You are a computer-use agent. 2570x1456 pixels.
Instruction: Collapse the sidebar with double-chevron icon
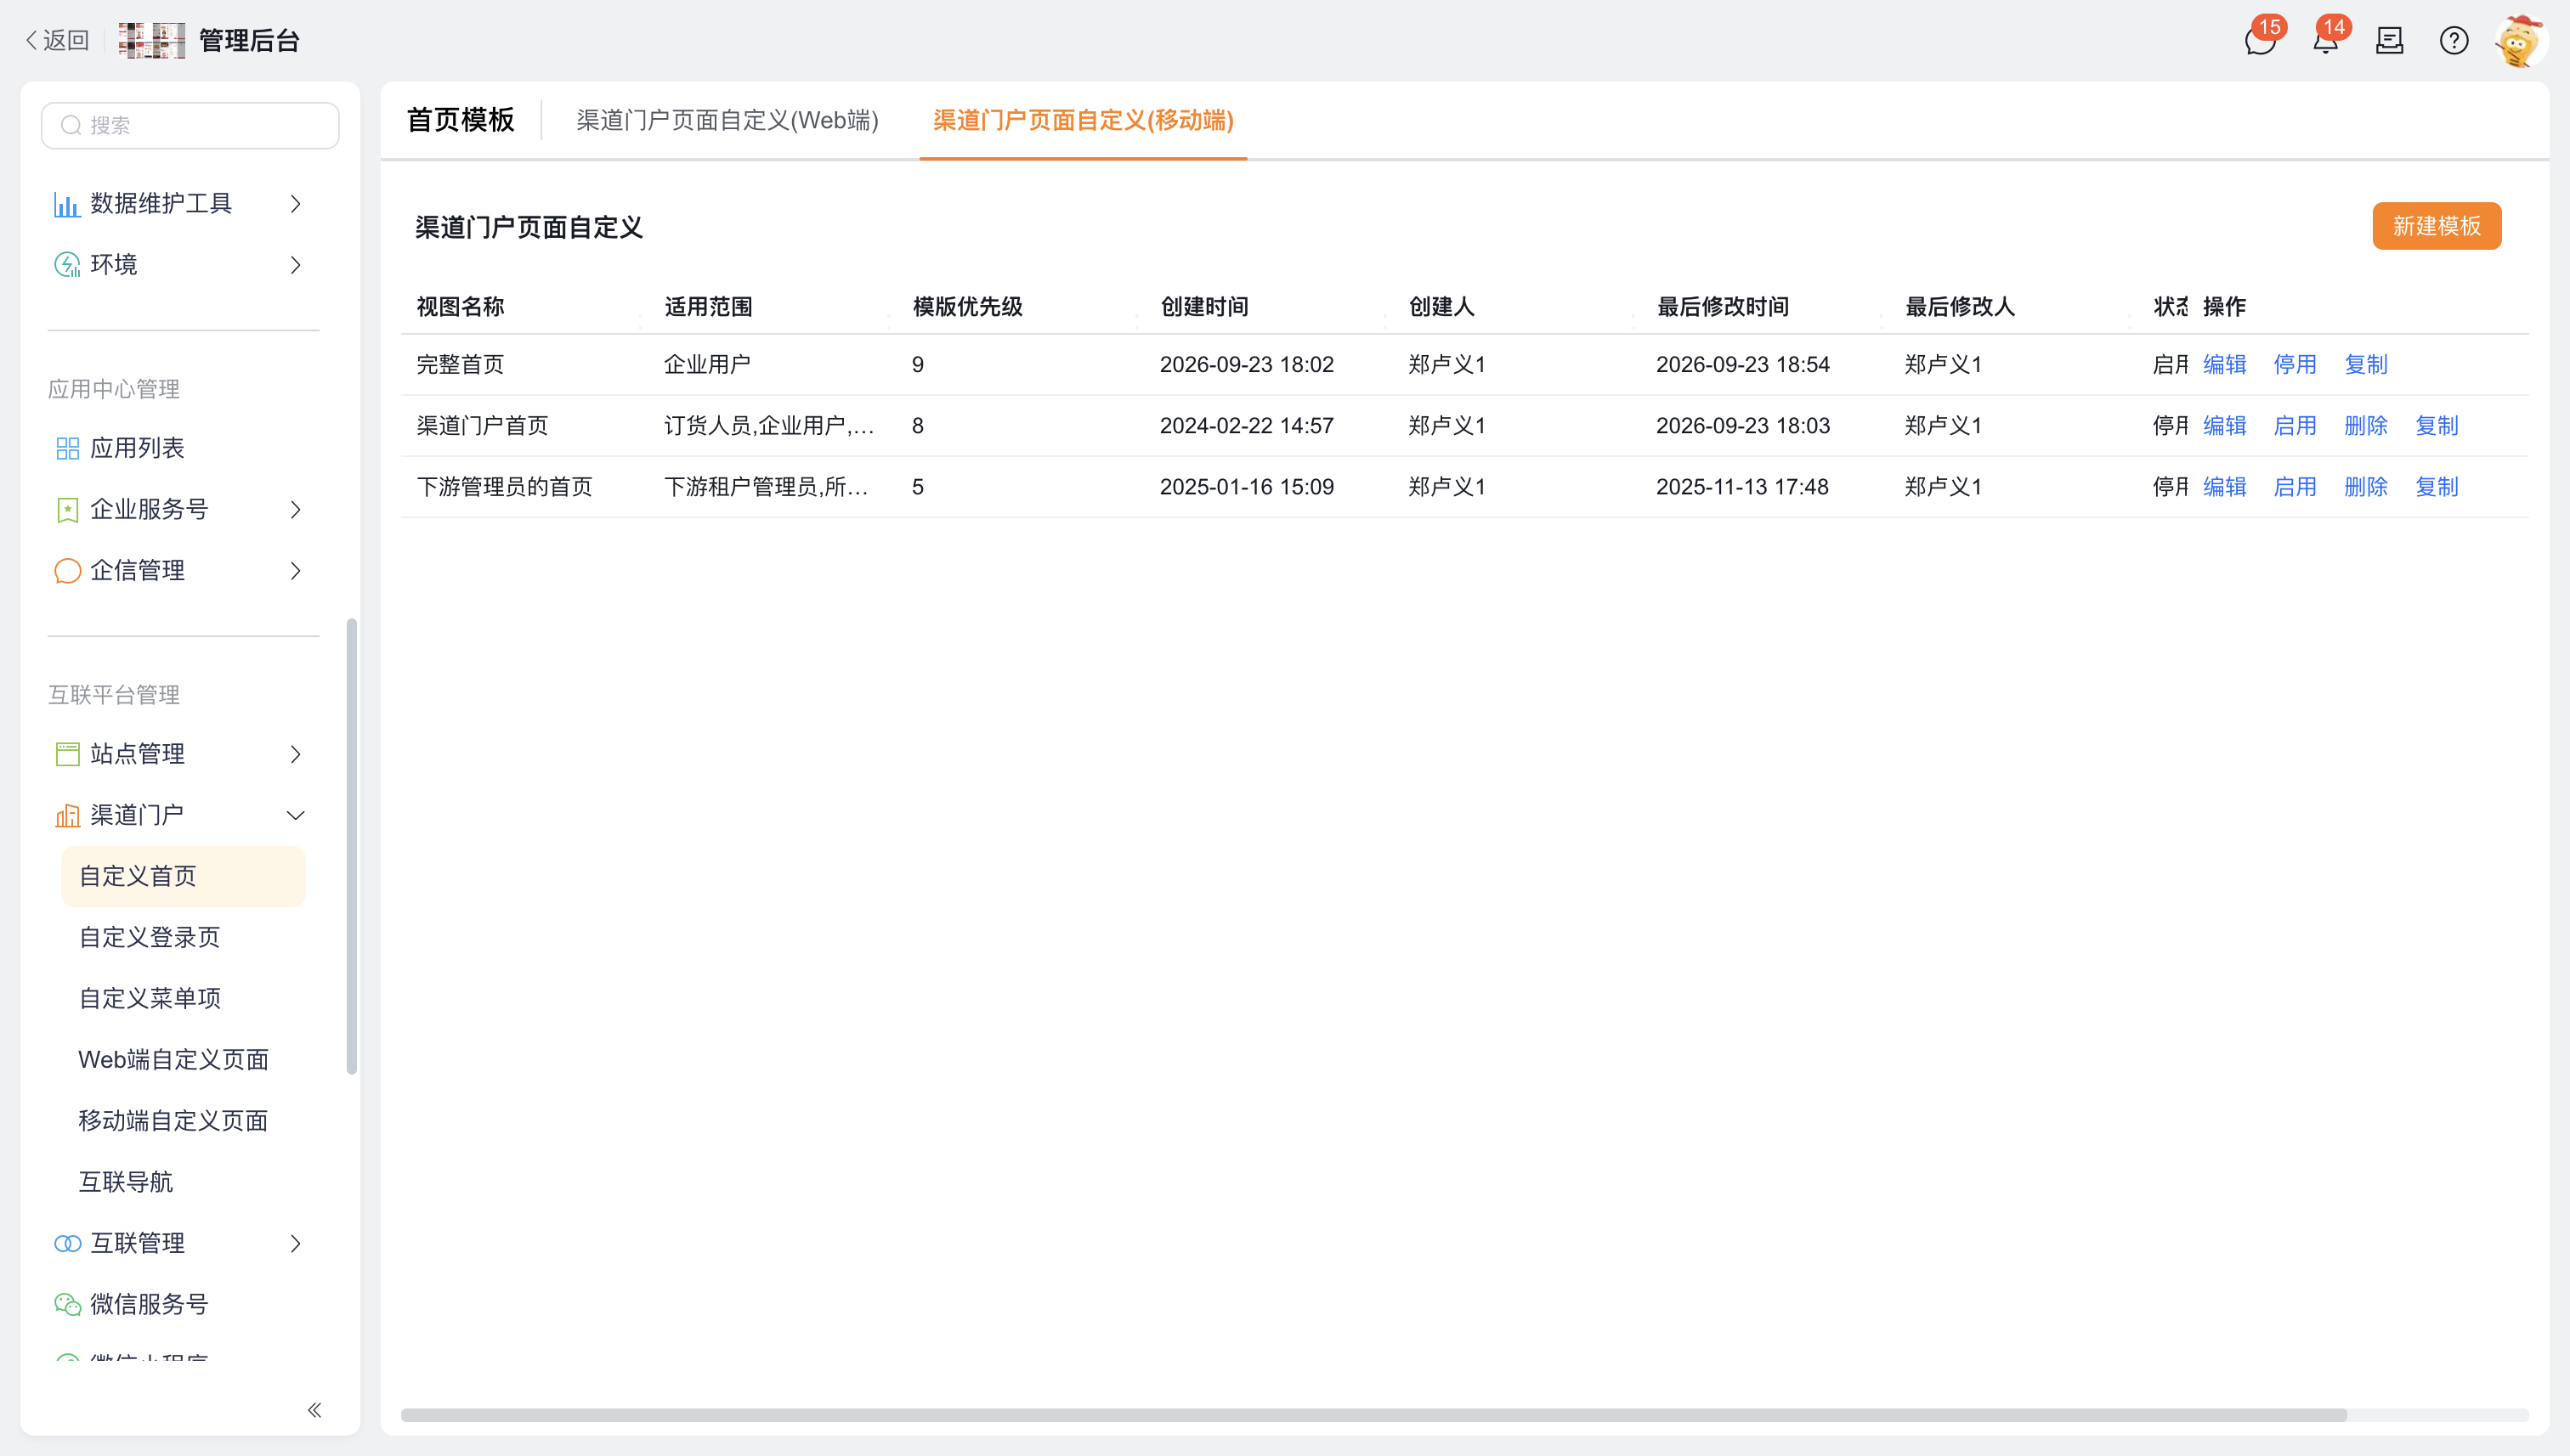[314, 1410]
